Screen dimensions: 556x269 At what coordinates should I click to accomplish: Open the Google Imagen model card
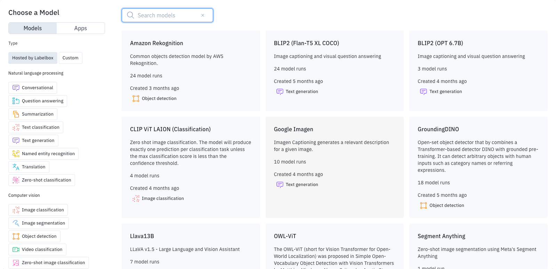click(x=335, y=167)
